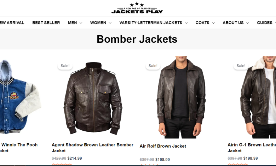View Airin G-1 fur collar jacket image
Screen dimensions: 276x166
(258, 97)
